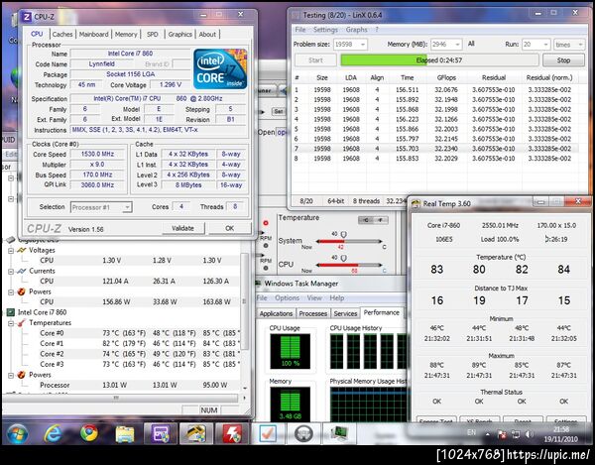Click the gray round gauge taskbar icon
595x465 pixels.
pyautogui.click(x=303, y=433)
